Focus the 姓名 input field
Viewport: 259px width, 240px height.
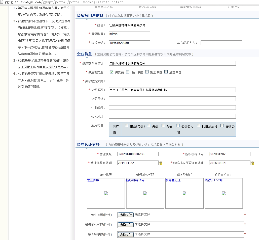129,25
